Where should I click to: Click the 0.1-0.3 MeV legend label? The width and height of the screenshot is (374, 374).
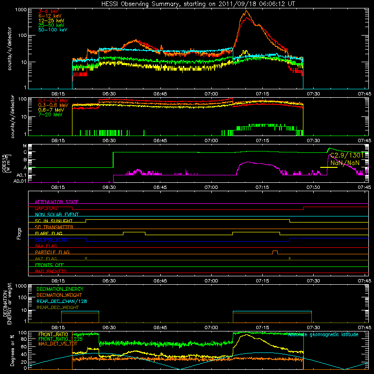[53, 101]
